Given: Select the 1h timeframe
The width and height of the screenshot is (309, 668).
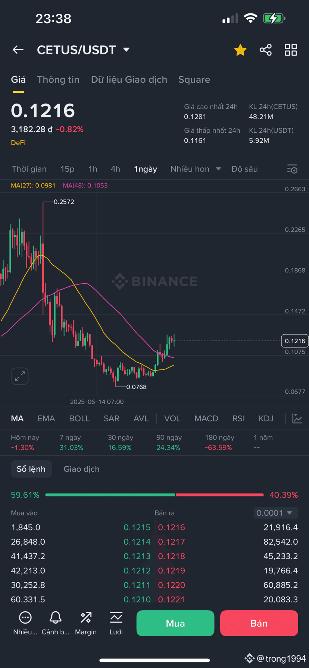Looking at the screenshot, I should point(93,169).
